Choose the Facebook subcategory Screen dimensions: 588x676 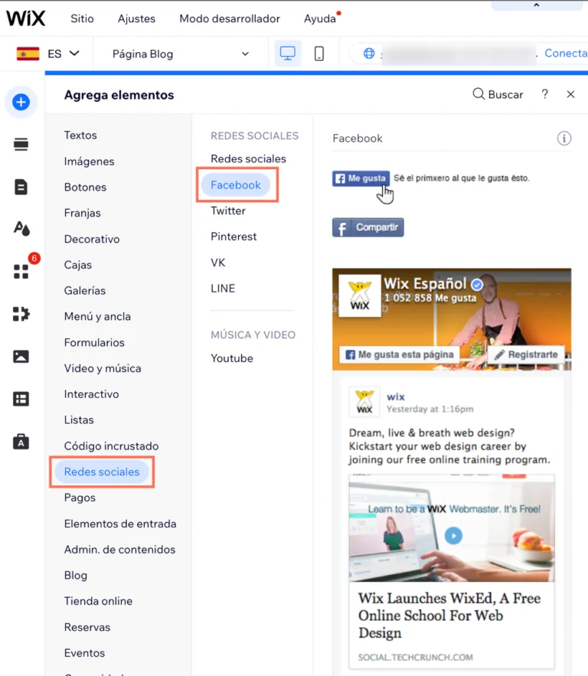coord(236,185)
